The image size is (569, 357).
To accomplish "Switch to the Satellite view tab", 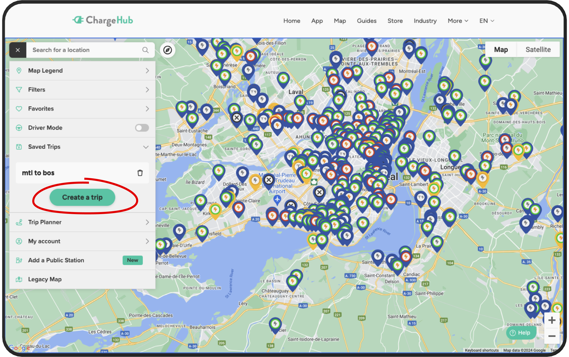I will coord(538,49).
